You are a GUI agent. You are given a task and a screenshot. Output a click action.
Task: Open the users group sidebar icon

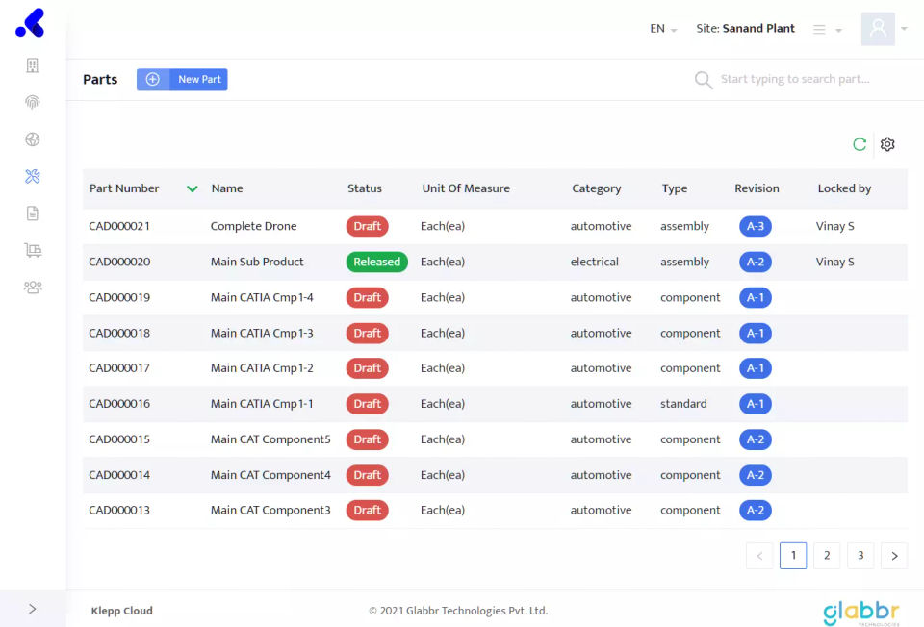(x=33, y=288)
